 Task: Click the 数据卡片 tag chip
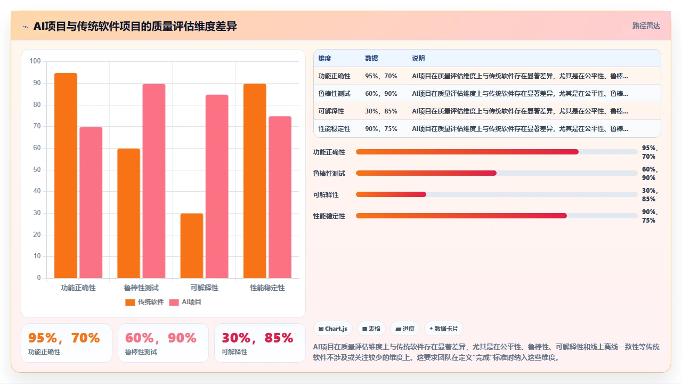pos(443,329)
